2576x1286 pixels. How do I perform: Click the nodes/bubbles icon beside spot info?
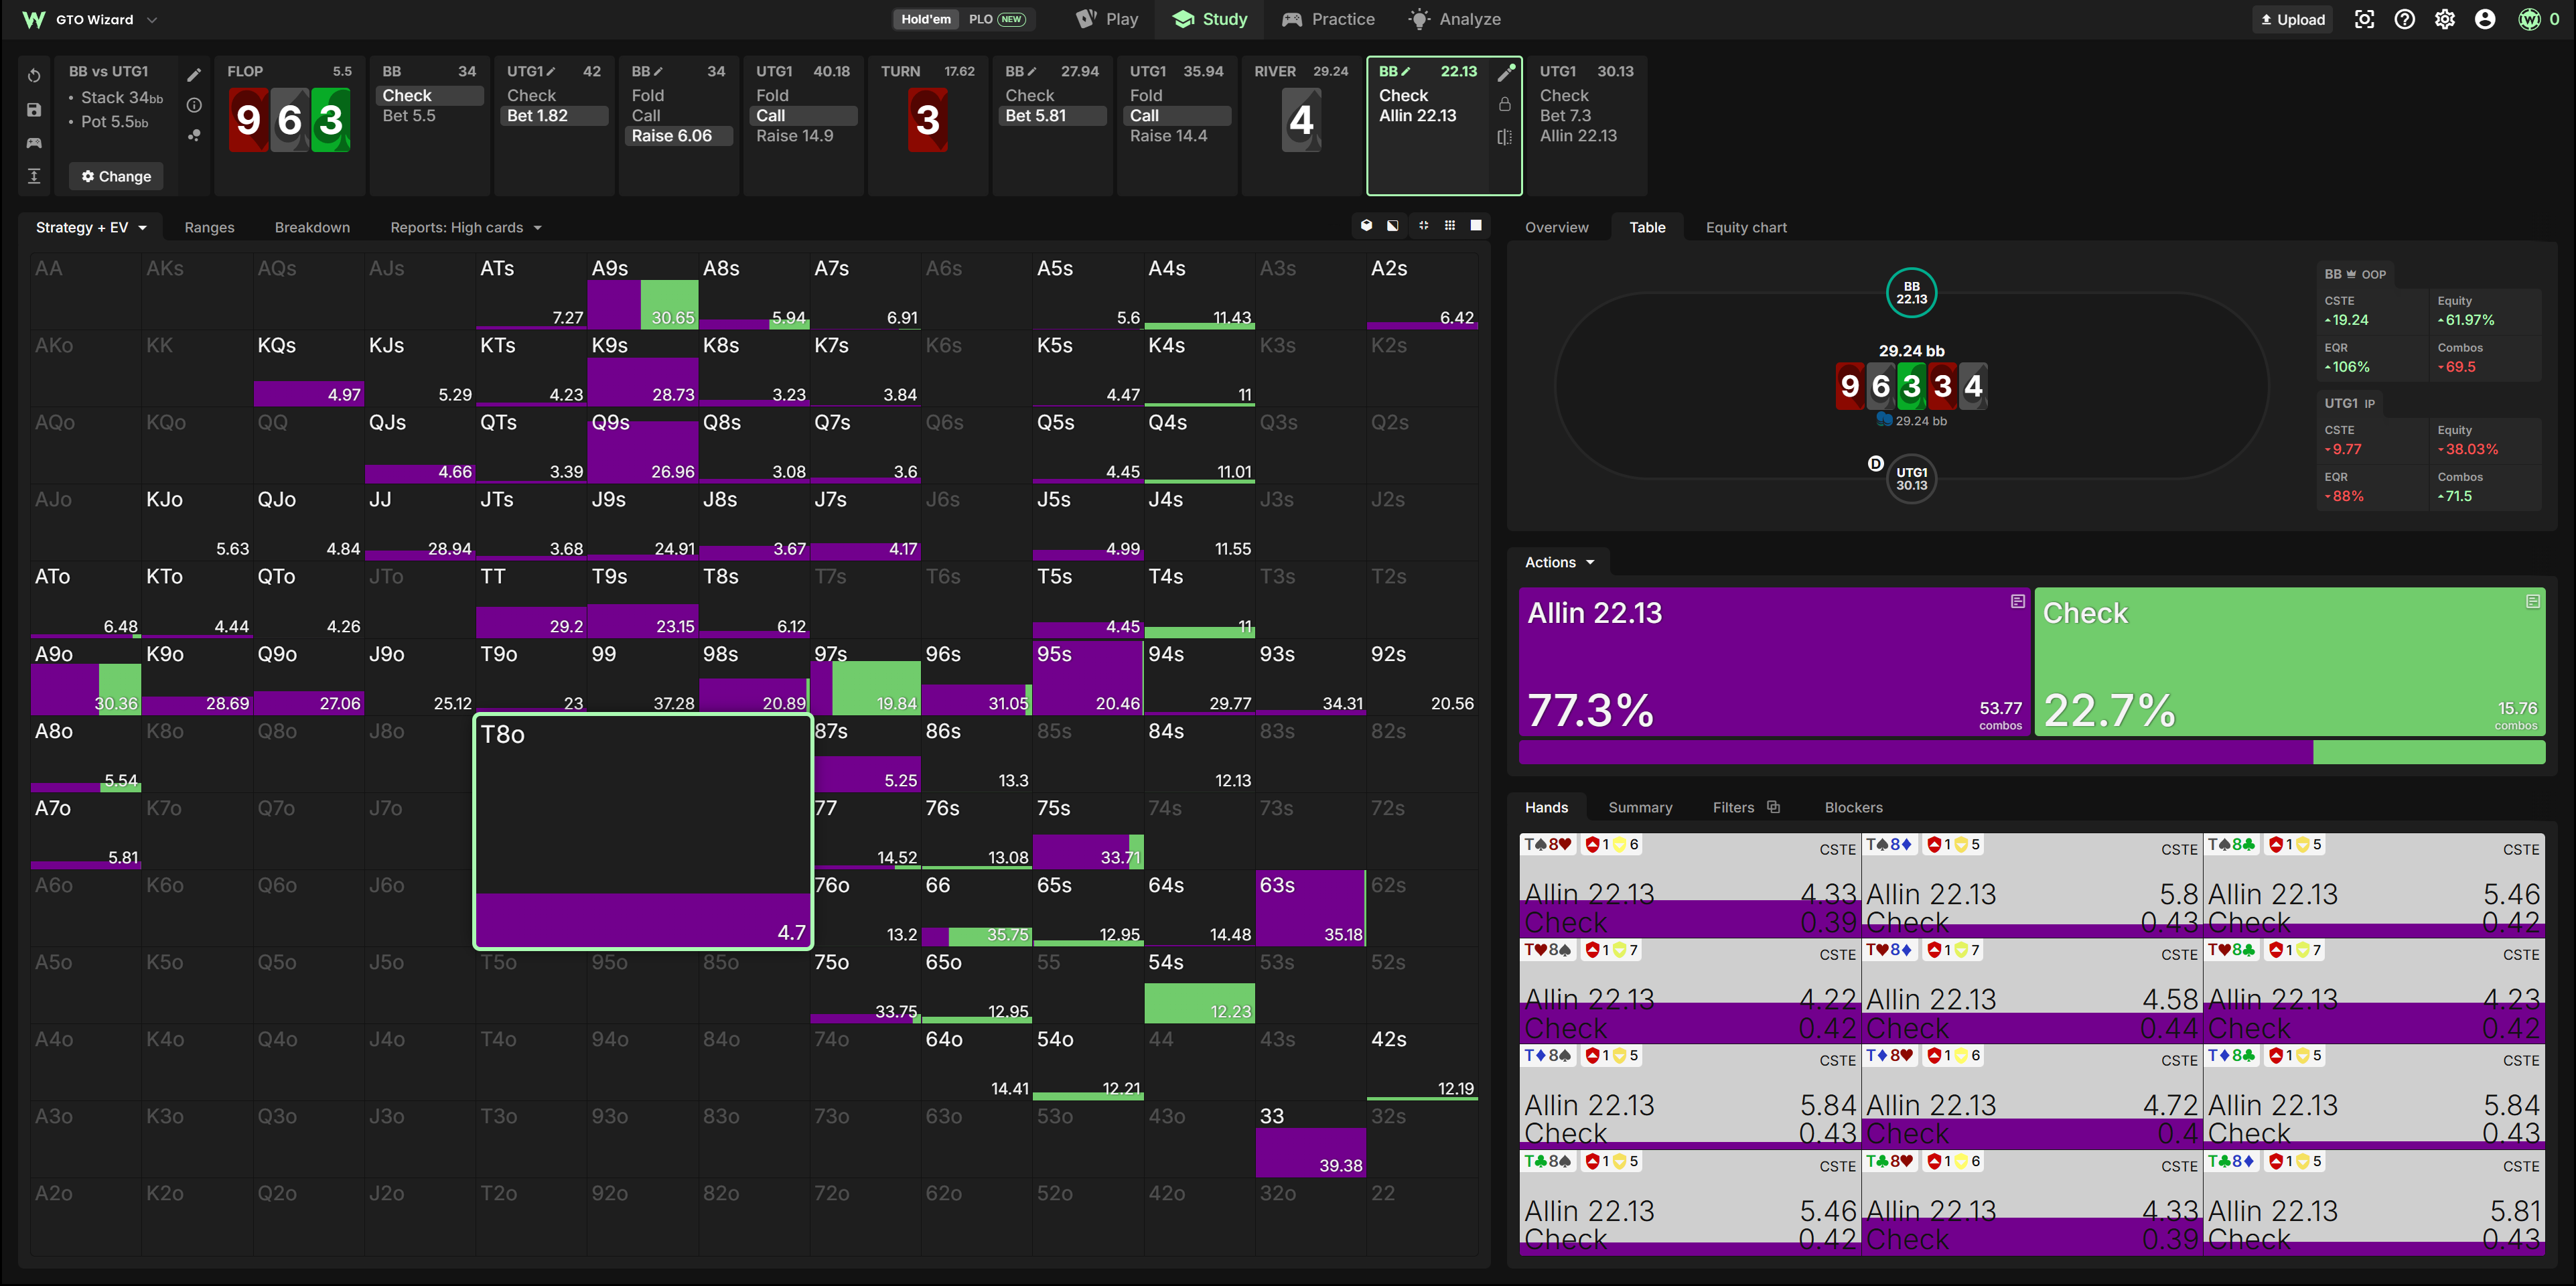tap(194, 135)
